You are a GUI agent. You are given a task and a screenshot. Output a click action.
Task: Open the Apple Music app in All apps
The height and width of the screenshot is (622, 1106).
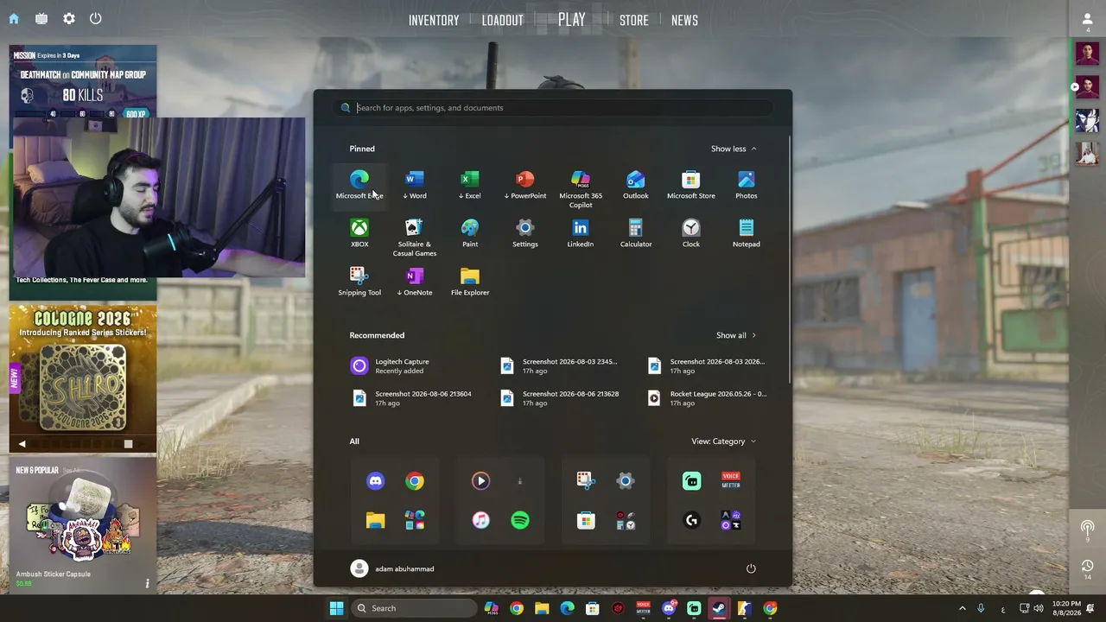click(x=480, y=520)
